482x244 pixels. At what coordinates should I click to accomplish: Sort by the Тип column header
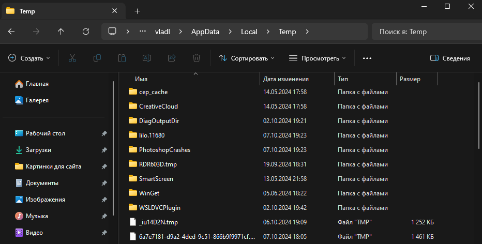point(365,79)
